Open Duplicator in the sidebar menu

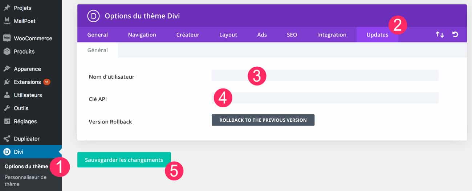pyautogui.click(x=27, y=138)
